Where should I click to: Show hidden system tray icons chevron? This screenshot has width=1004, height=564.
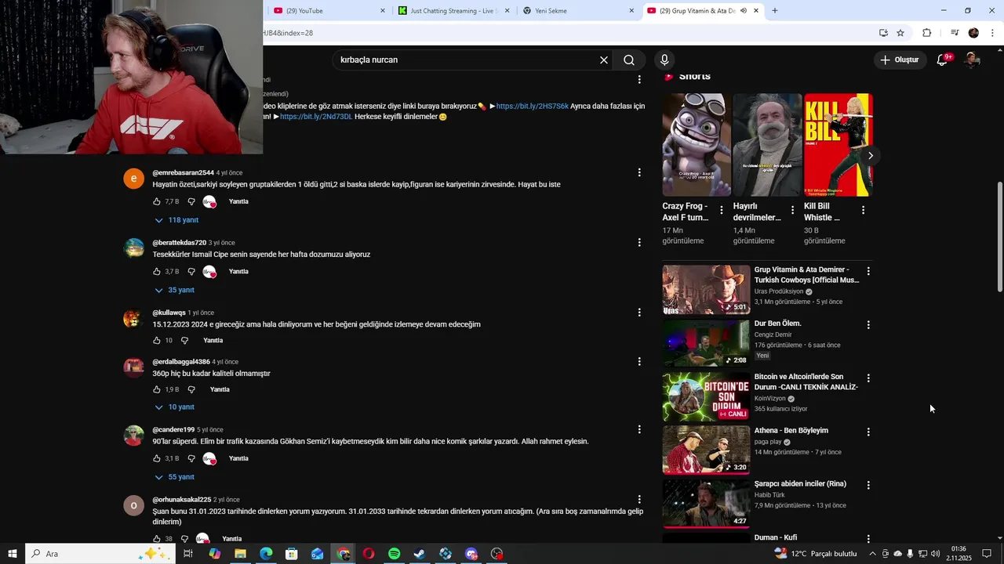872,554
